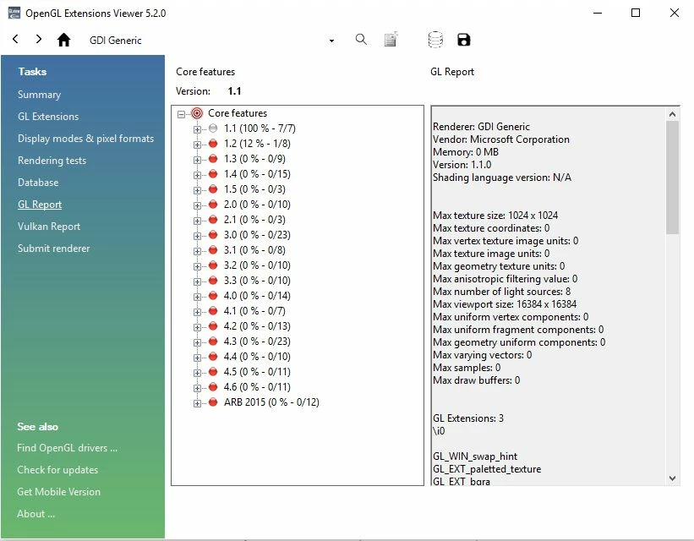Click the Core features tree root label

(x=238, y=113)
